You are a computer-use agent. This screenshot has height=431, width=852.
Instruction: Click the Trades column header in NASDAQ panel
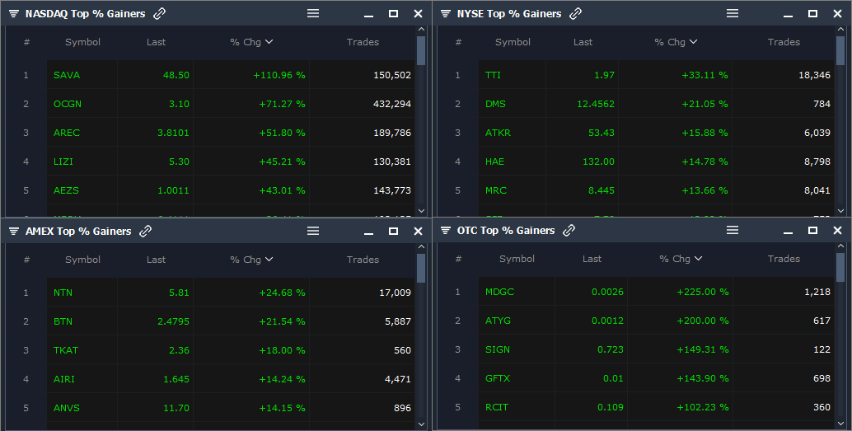[x=363, y=42]
